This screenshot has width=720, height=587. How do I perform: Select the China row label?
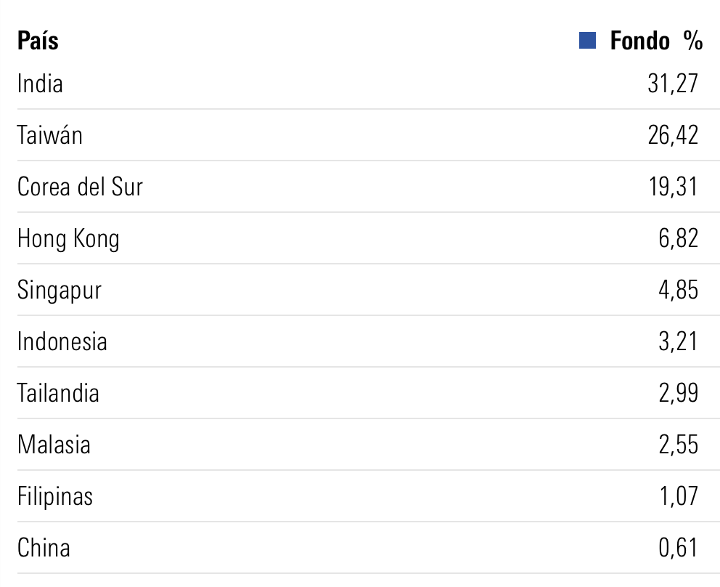44,548
